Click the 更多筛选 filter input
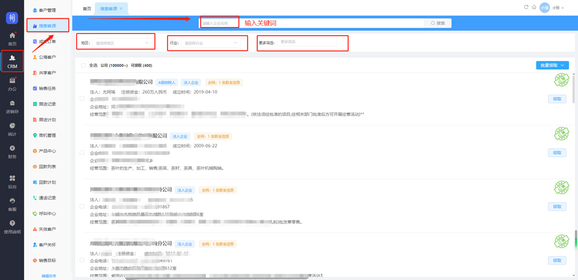 (307, 42)
